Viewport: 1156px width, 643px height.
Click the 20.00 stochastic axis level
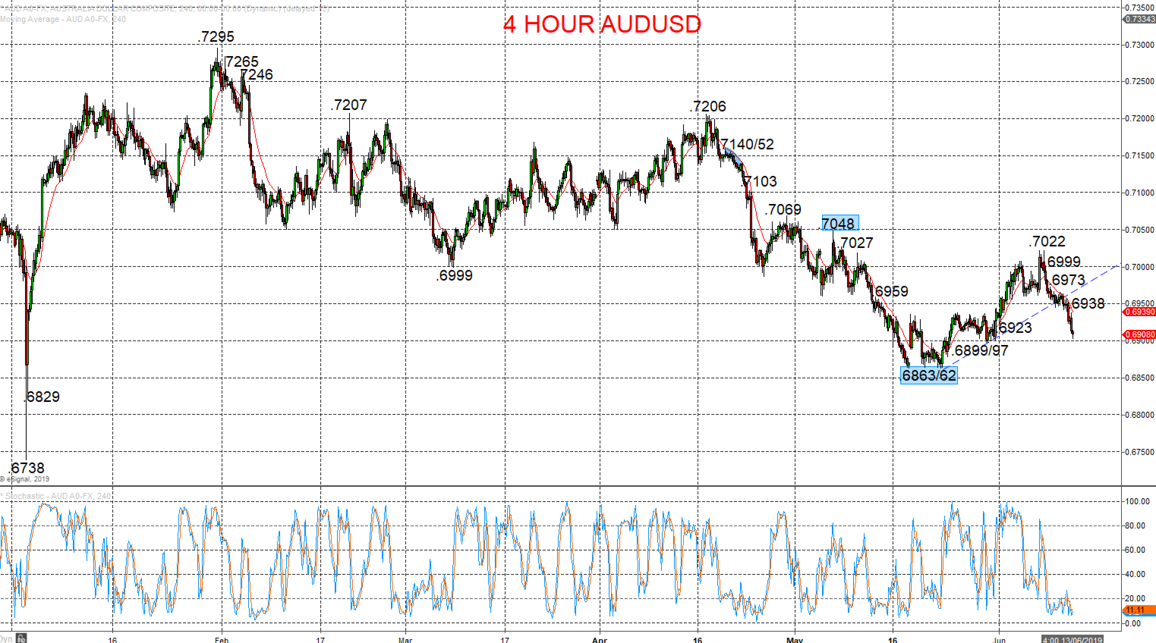click(x=1135, y=599)
